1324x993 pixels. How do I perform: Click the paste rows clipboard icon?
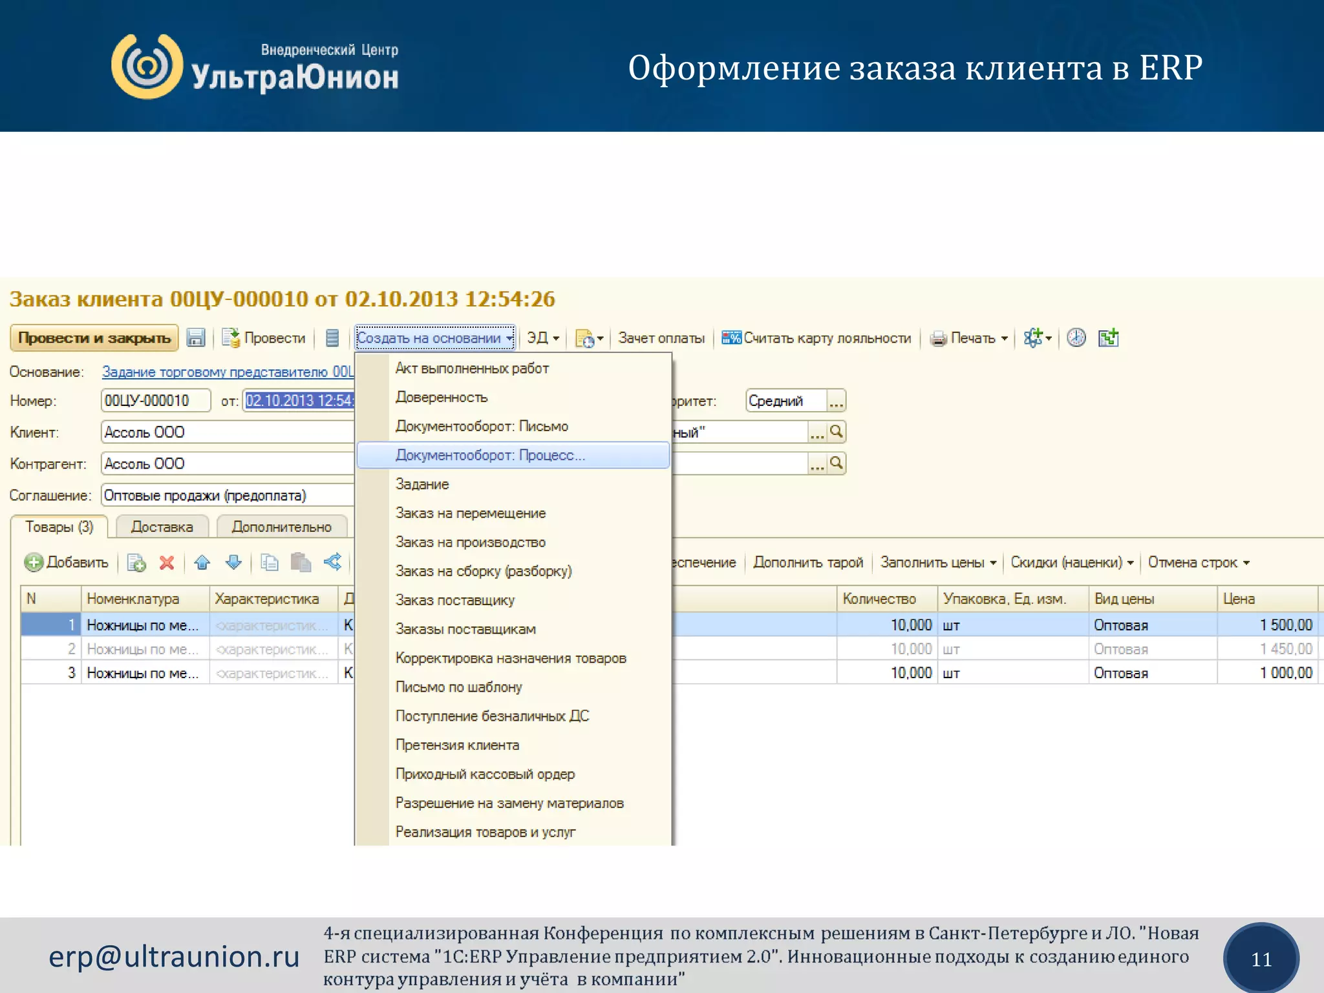(x=301, y=562)
